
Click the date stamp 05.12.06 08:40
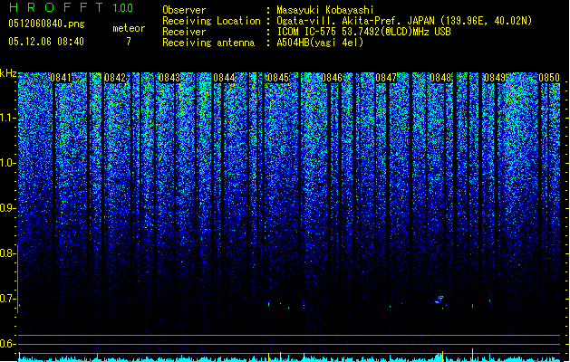[x=46, y=42]
